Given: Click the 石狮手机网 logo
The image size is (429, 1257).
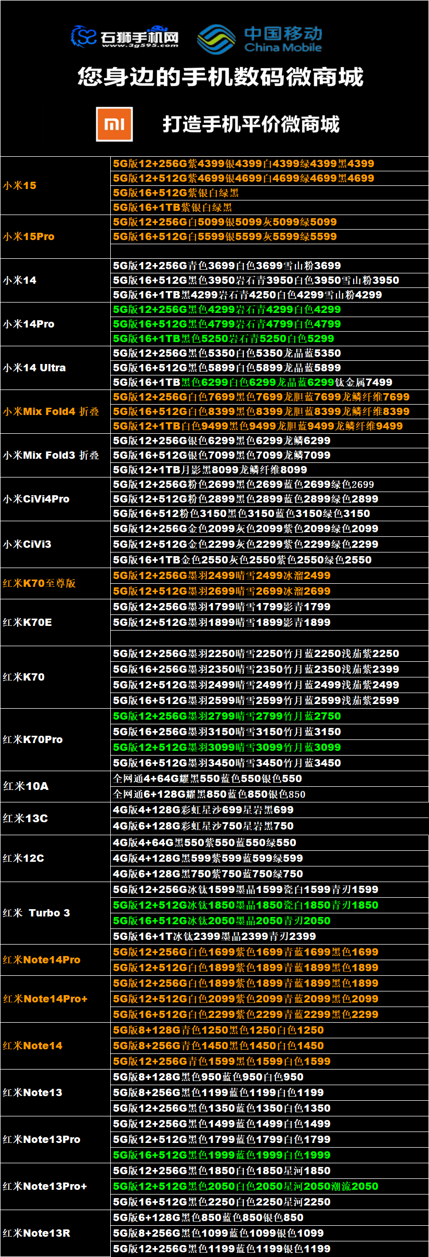Looking at the screenshot, I should coord(125,36).
